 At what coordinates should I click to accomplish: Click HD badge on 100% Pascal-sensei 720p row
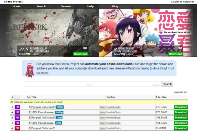click(x=17, y=123)
